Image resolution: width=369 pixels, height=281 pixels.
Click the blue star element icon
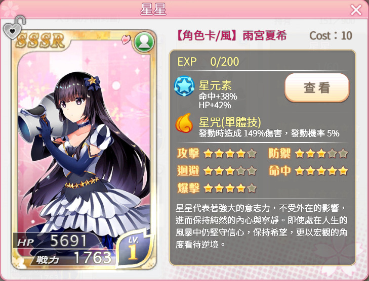184,86
